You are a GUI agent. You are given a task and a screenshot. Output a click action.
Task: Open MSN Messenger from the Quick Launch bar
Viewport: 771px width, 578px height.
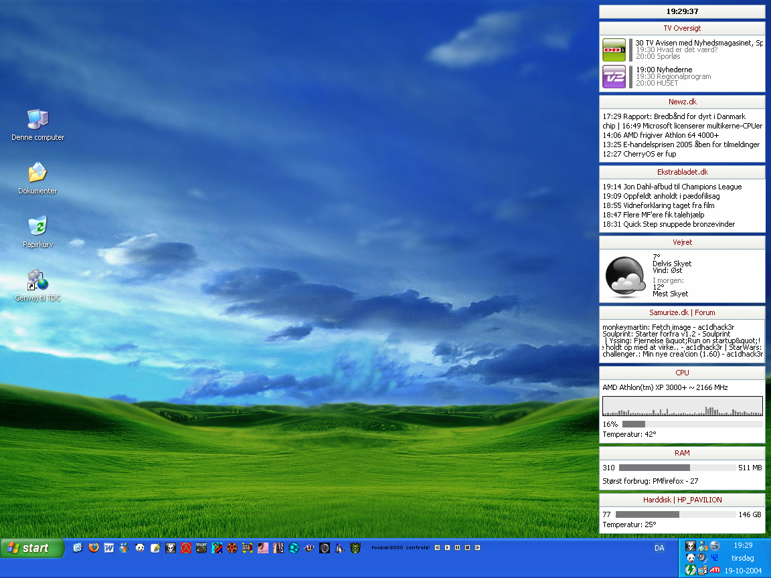point(124,547)
